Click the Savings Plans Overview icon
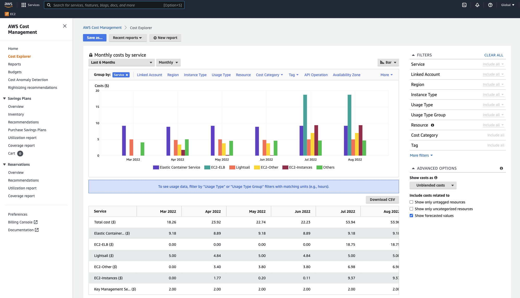Screen dimensions: 520x298 pyautogui.click(x=16, y=106)
